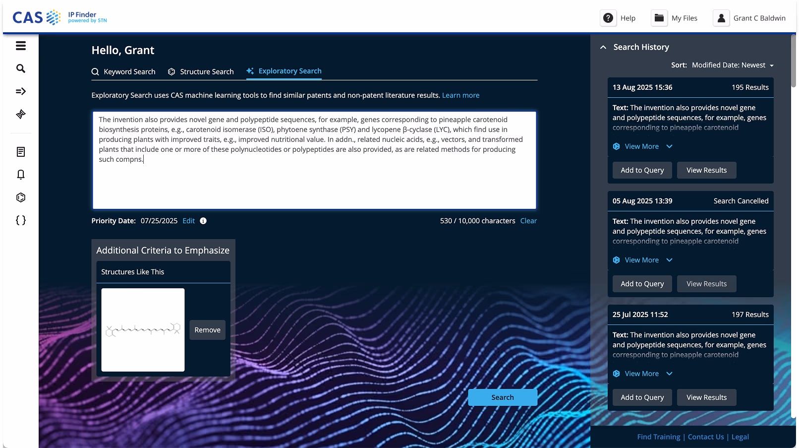Switch to Structure Search tab
The height and width of the screenshot is (448, 799).
pyautogui.click(x=201, y=71)
